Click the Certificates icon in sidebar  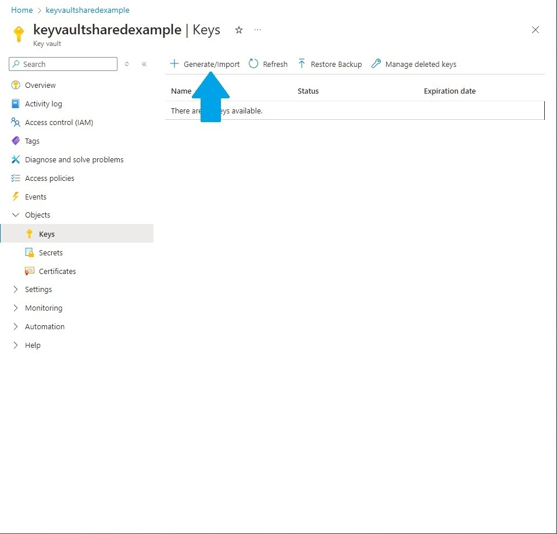point(30,271)
